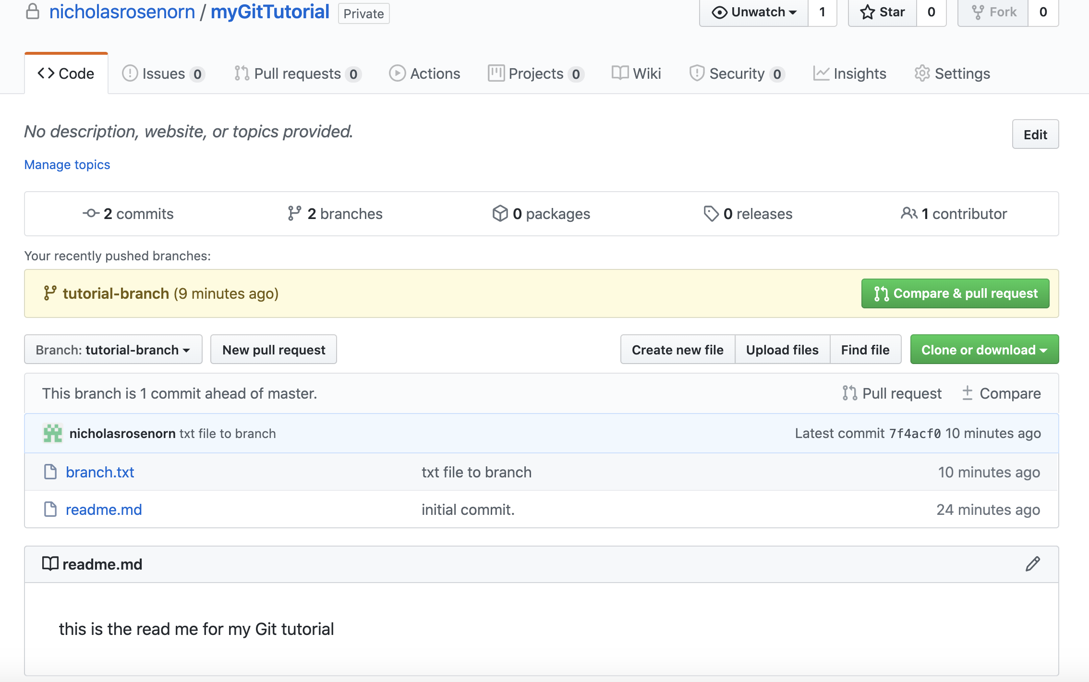Open the readme.md file link

click(x=104, y=510)
